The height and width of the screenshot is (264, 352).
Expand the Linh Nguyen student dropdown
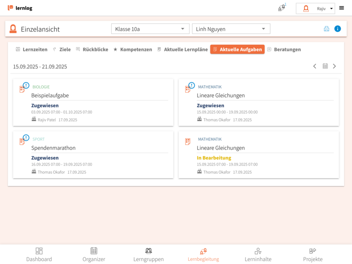[231, 29]
